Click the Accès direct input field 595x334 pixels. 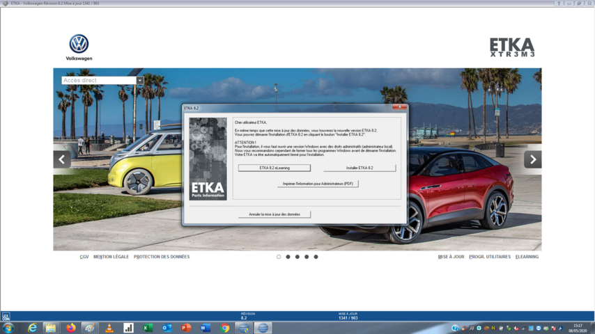tap(99, 81)
